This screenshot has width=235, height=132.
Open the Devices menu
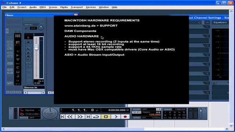pyautogui.click(x=91, y=7)
